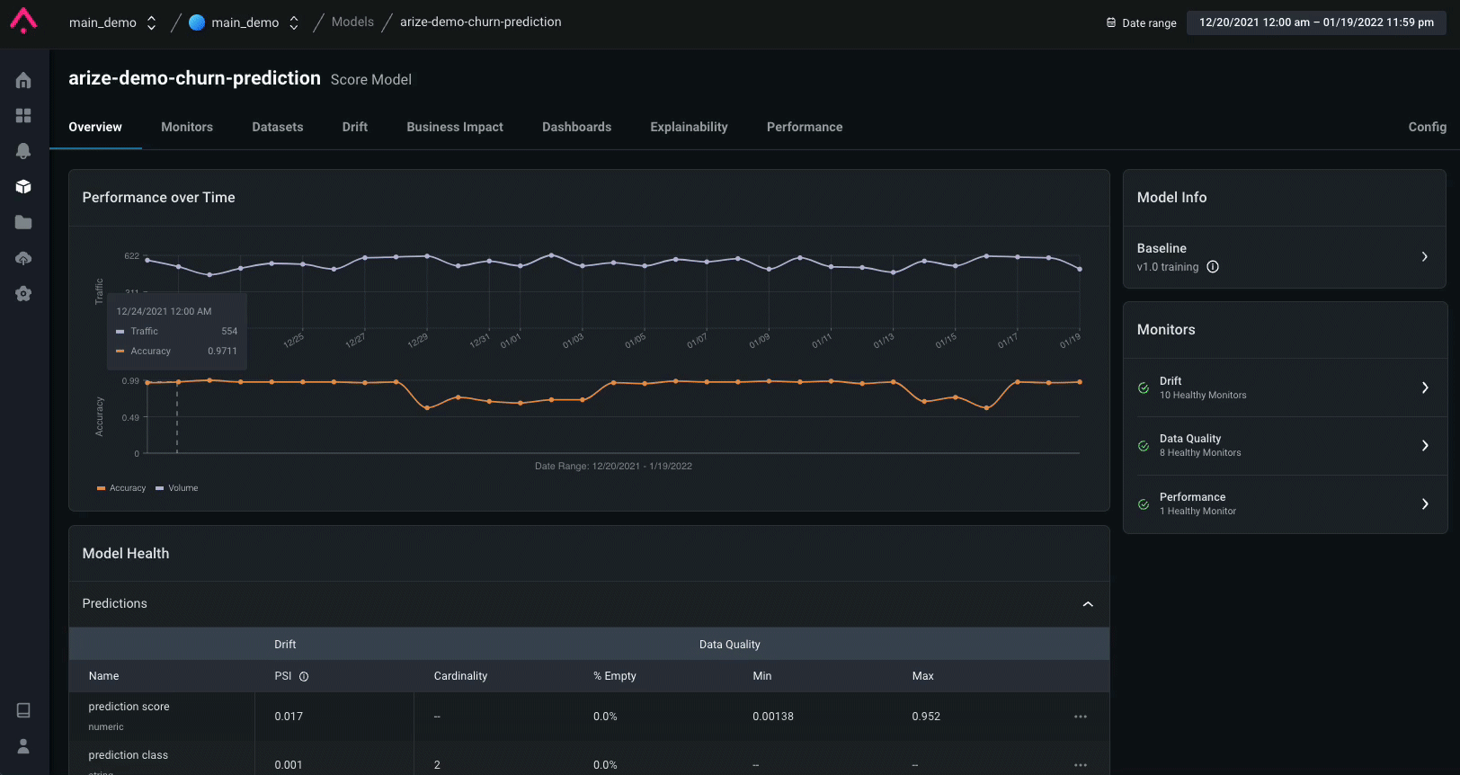The height and width of the screenshot is (775, 1460).
Task: Open the Performance tab
Action: point(805,127)
